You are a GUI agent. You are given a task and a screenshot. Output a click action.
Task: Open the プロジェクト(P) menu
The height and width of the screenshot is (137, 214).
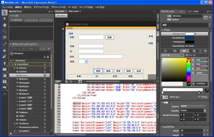click(58, 7)
